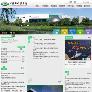
Task: Click document icon above 2019年国际科技馆能力建设 news
Action: tap(66, 77)
